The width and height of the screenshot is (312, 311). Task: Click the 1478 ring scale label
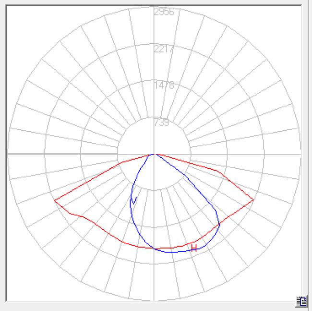(x=163, y=86)
